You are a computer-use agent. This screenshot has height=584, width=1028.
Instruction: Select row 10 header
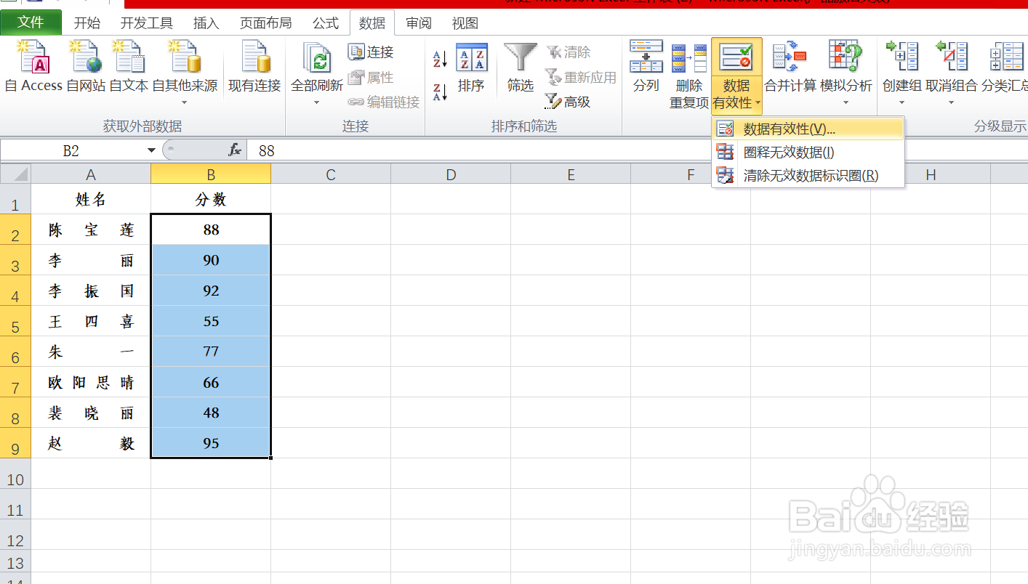click(15, 474)
